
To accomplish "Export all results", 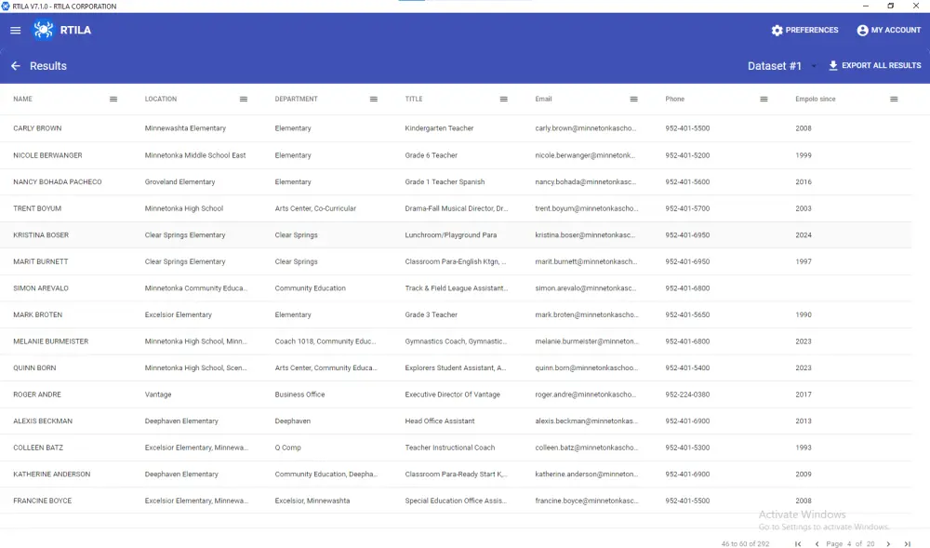I will [x=875, y=65].
